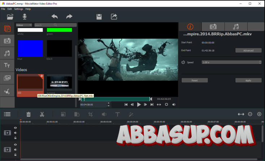Toggle visibility of first video track
The image size is (265, 161).
click(x=16, y=128)
